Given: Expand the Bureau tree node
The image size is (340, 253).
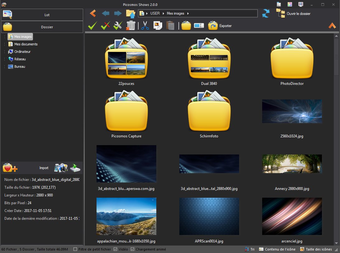Looking at the screenshot, I should tap(5, 67).
